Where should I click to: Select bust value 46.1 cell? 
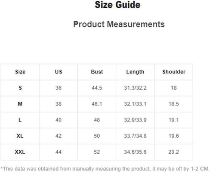97,104
